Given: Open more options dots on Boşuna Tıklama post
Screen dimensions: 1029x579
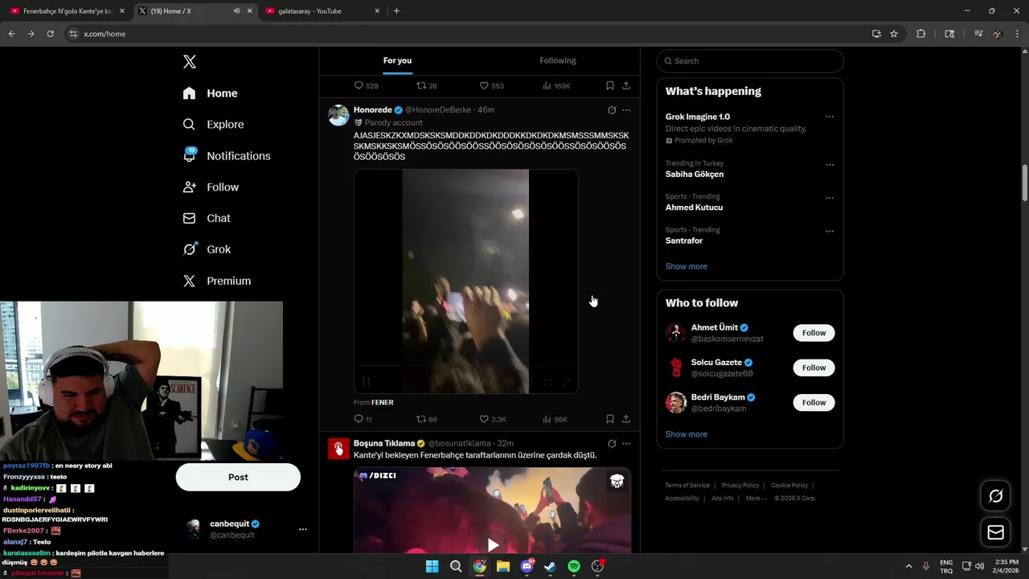Looking at the screenshot, I should point(626,444).
